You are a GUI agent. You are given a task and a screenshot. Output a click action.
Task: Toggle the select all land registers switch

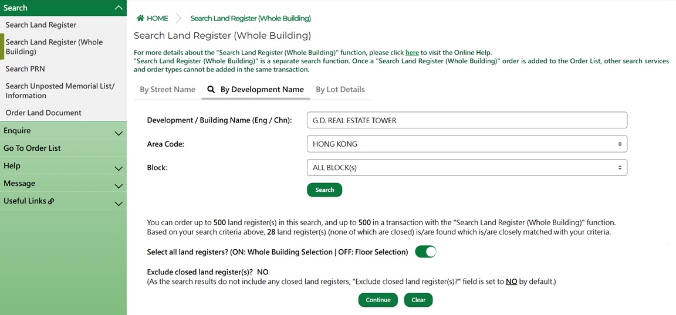[x=425, y=252]
